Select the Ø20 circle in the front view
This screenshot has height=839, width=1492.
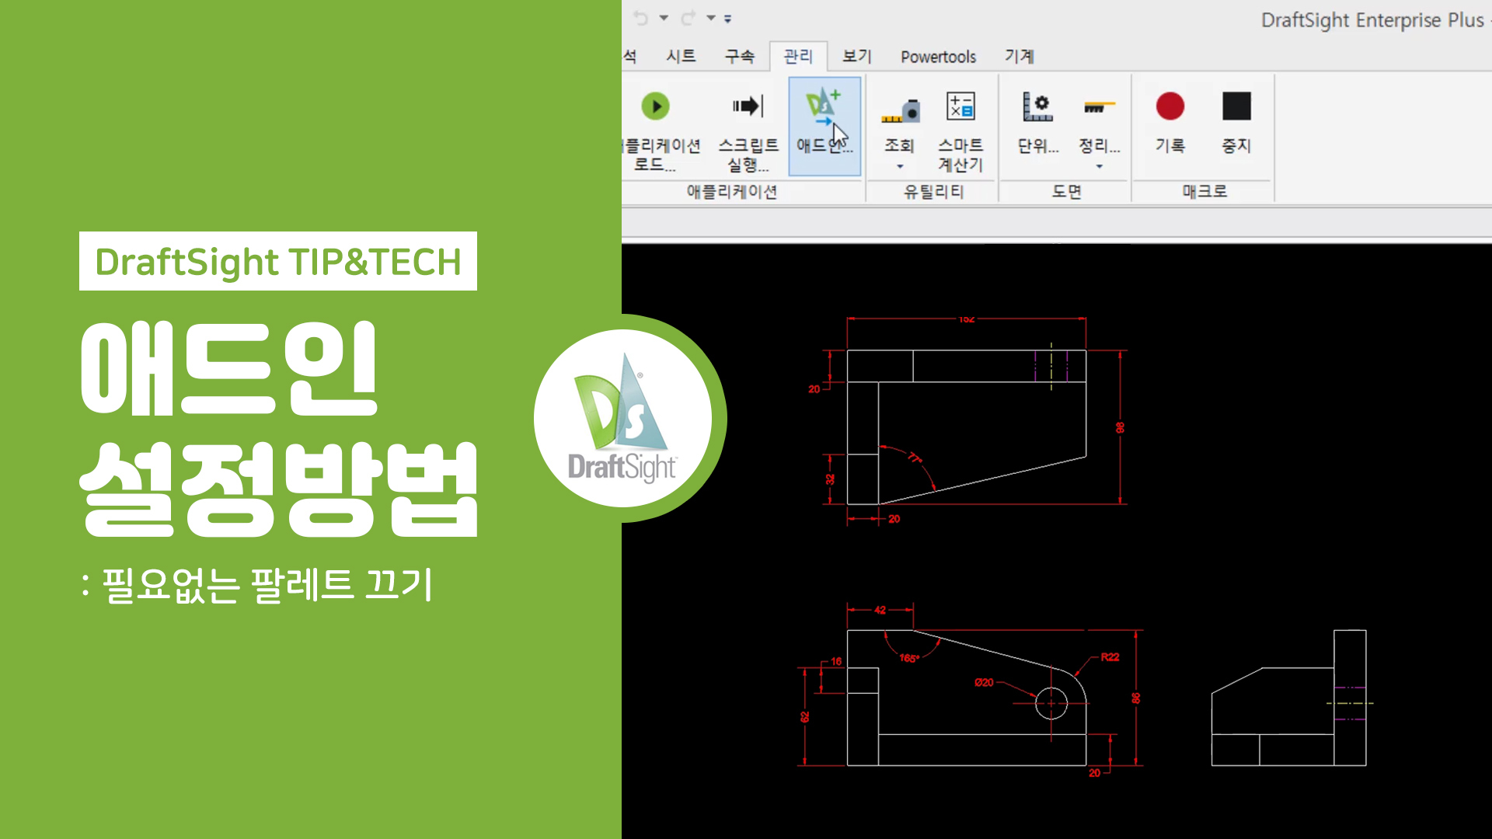click(x=1051, y=703)
